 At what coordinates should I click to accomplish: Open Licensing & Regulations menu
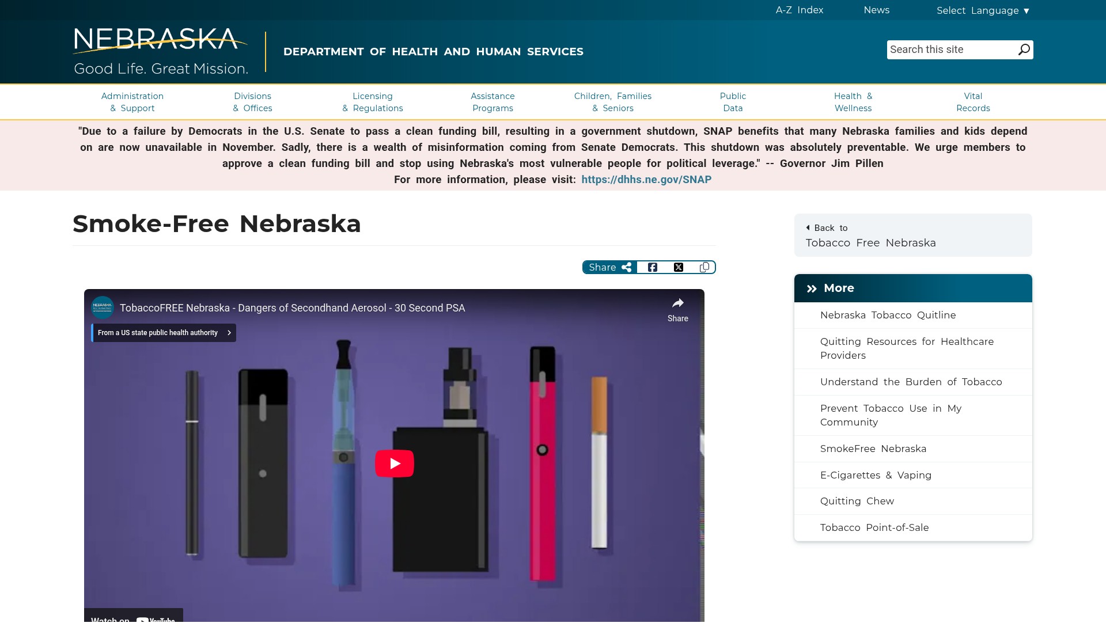tap(373, 102)
